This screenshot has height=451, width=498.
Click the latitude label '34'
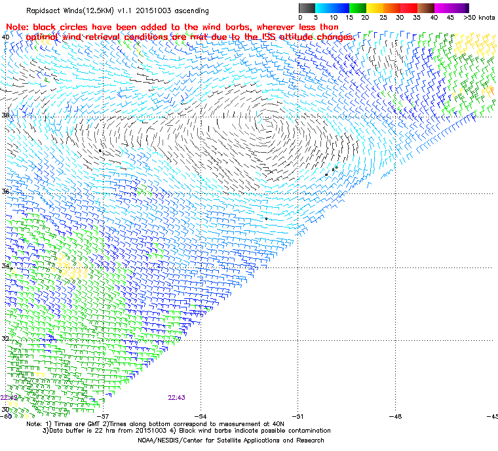5,265
